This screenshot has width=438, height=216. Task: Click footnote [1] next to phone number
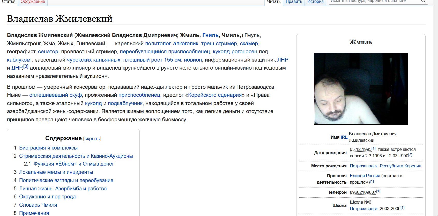point(378,191)
